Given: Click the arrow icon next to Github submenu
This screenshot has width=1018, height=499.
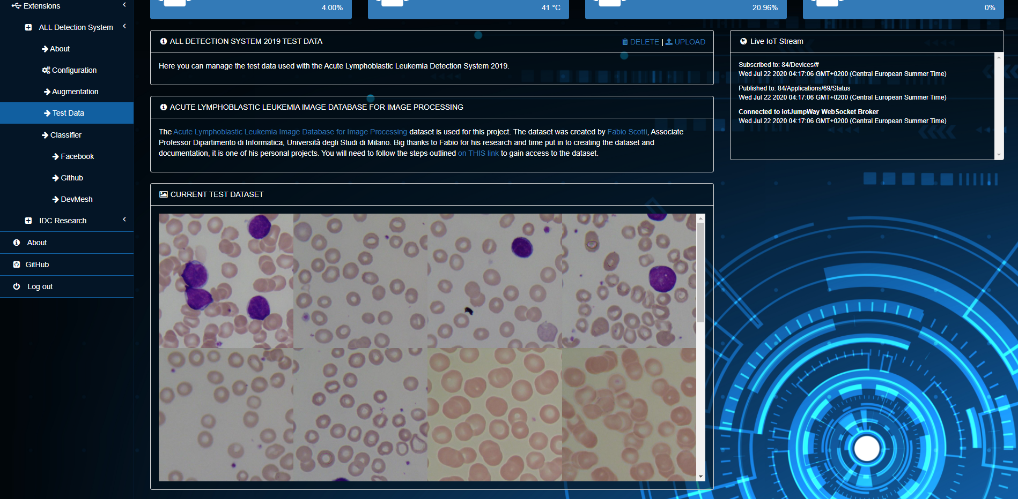Looking at the screenshot, I should (56, 178).
